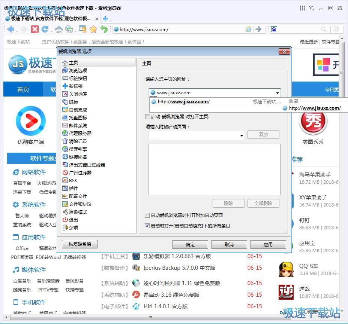Open the favorites star toolbar icon
Viewport: 348px width, 324px height.
tap(93, 29)
